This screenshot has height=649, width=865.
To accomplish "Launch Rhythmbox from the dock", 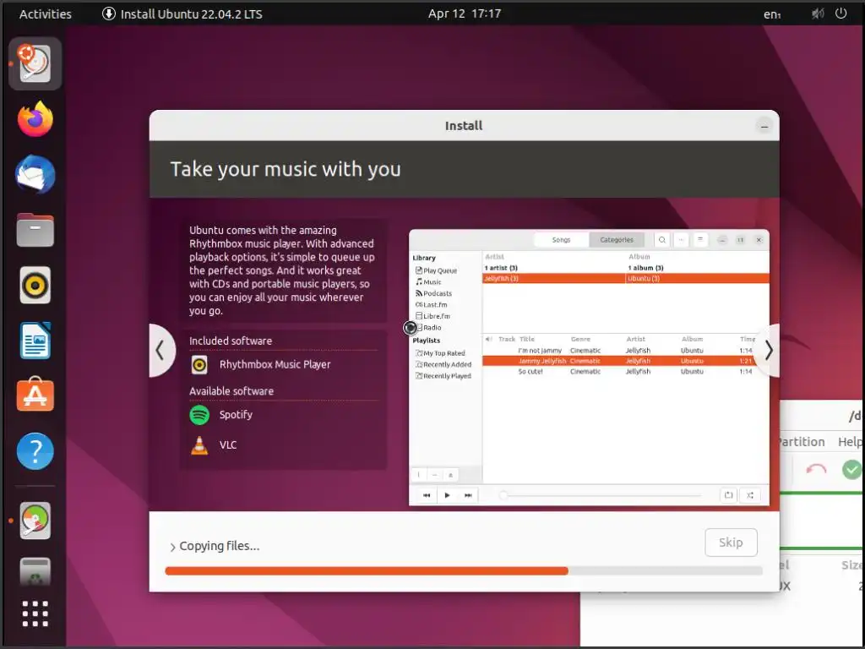I will click(x=35, y=286).
